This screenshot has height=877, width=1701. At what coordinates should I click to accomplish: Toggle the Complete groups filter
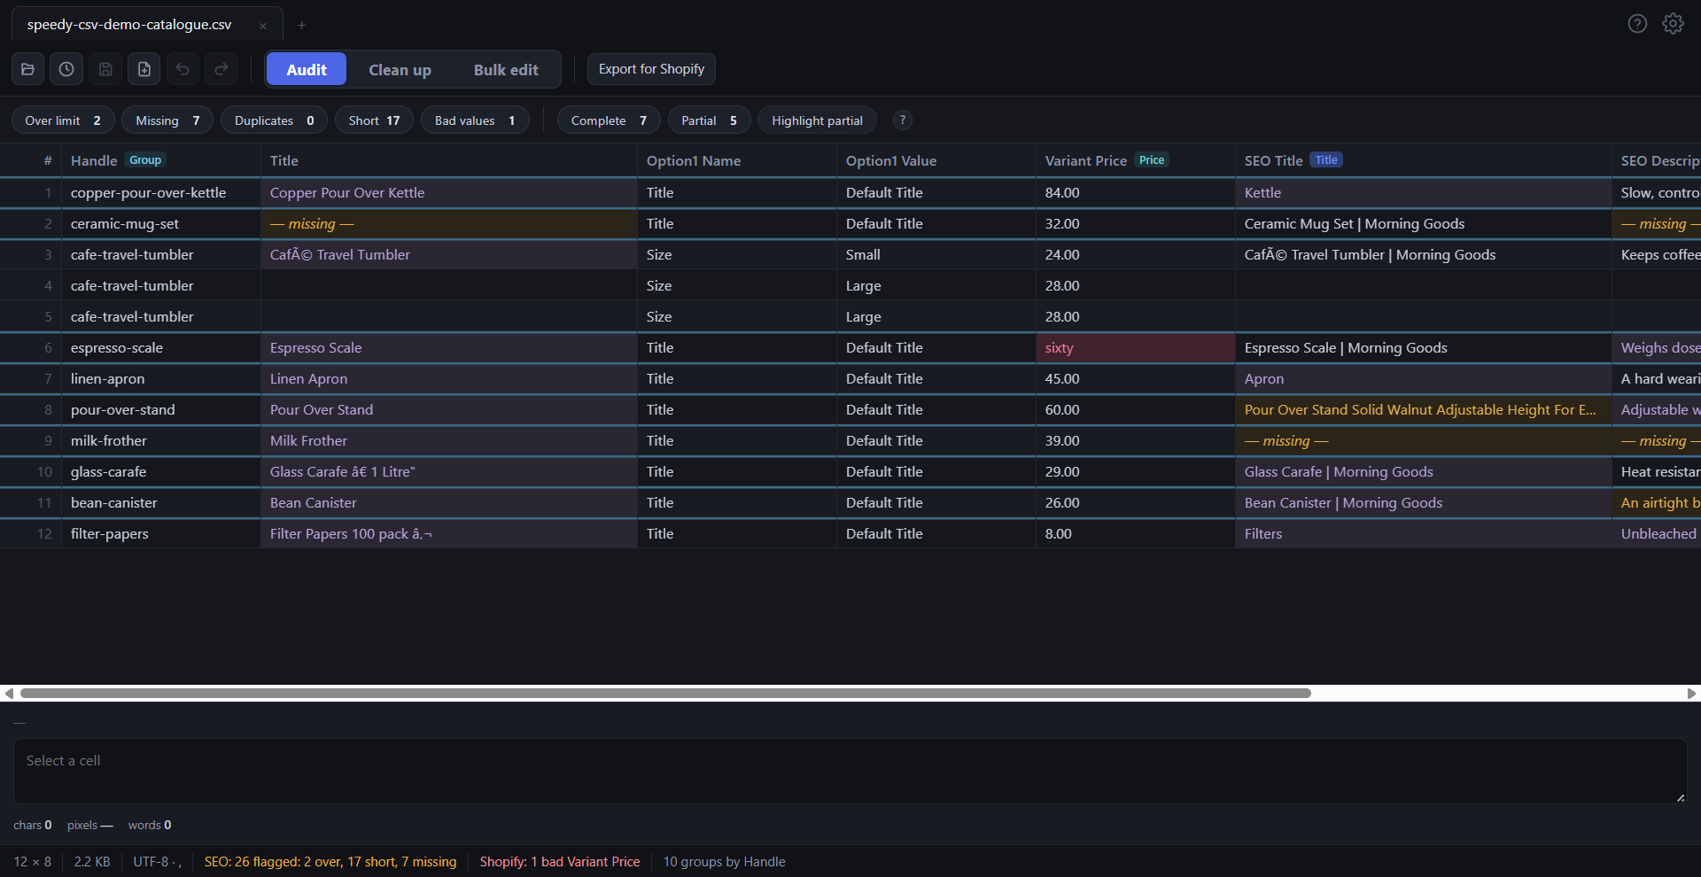[x=609, y=120]
